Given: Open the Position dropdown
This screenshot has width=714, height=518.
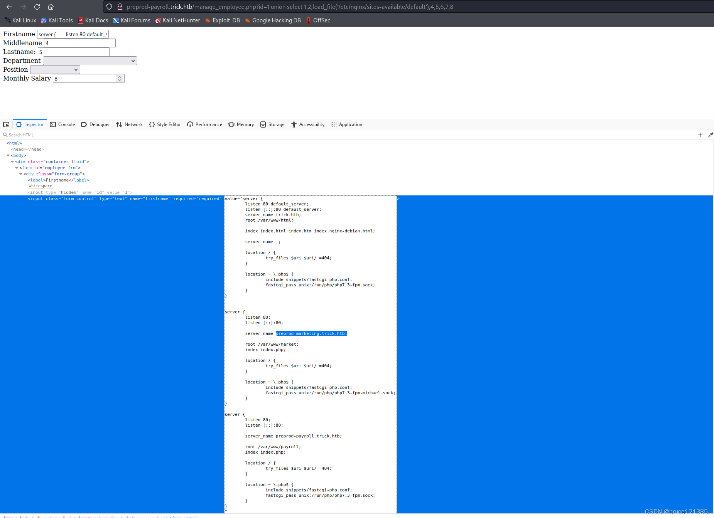Looking at the screenshot, I should tap(55, 70).
